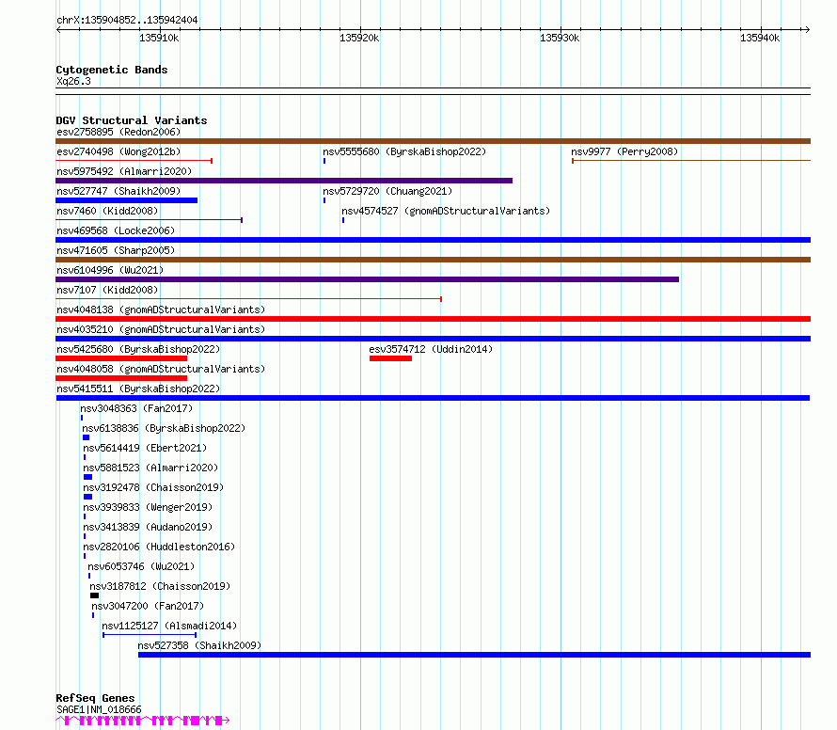
Task: Click nsv469568 (Locke2006) variant label
Action: pos(116,230)
